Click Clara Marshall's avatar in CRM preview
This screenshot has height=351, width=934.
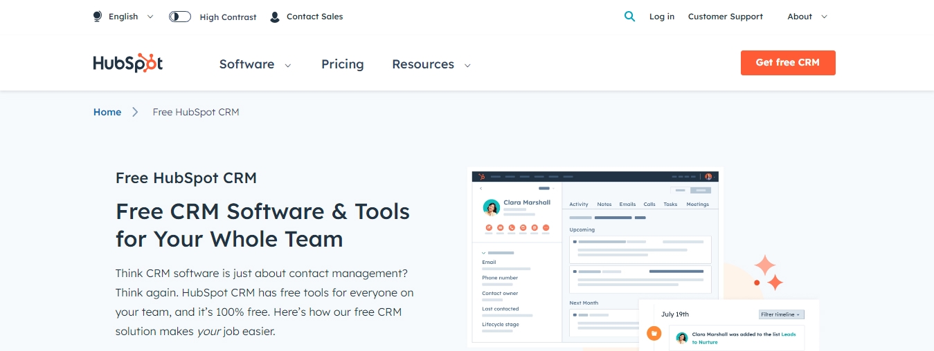pyautogui.click(x=492, y=207)
